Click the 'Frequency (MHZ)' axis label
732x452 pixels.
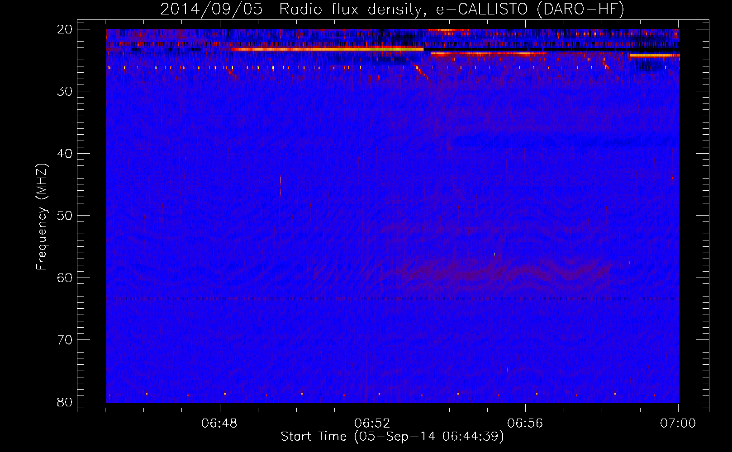click(x=42, y=217)
